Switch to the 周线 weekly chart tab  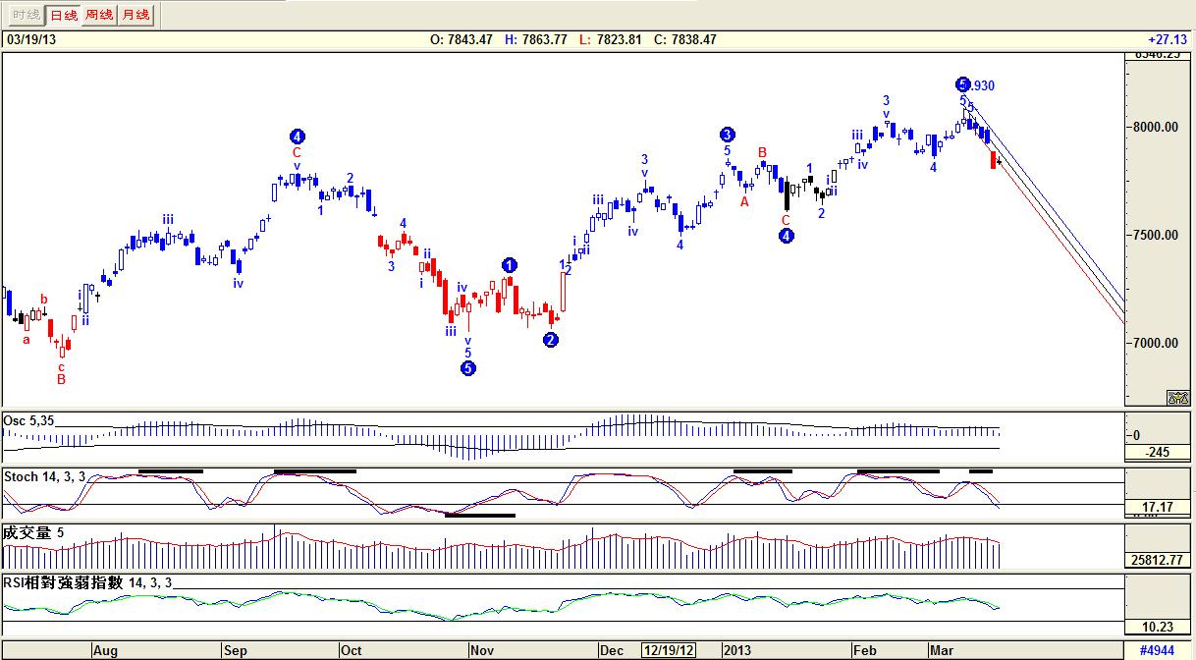[x=98, y=15]
